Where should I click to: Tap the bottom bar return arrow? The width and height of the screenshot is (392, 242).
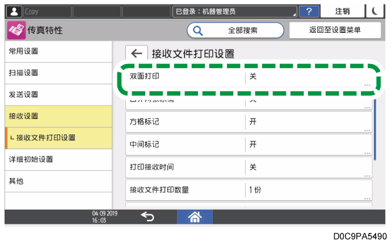tap(147, 216)
